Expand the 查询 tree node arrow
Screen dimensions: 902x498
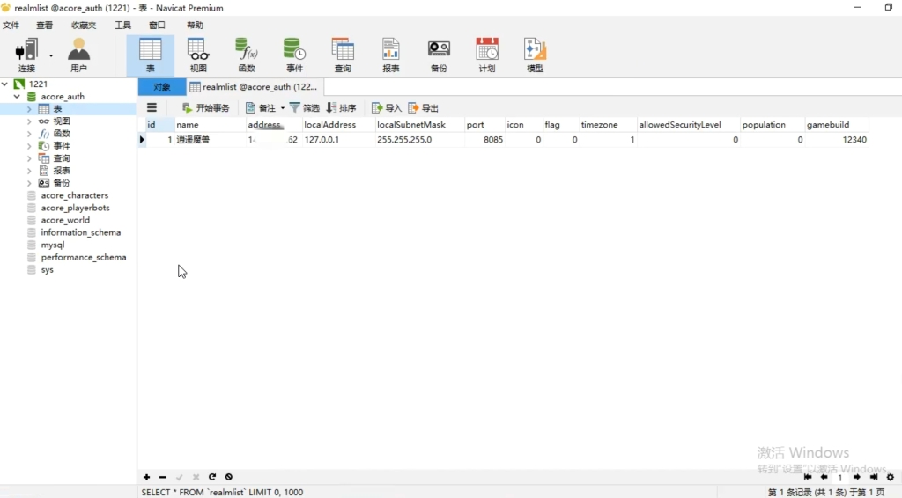(29, 158)
